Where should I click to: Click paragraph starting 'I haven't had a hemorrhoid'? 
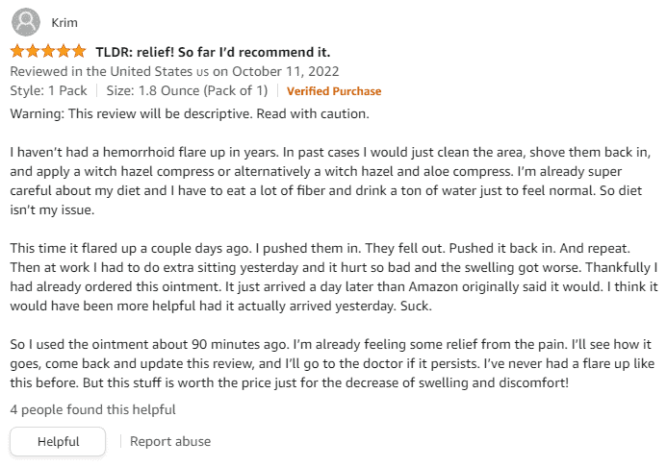pos(330,181)
